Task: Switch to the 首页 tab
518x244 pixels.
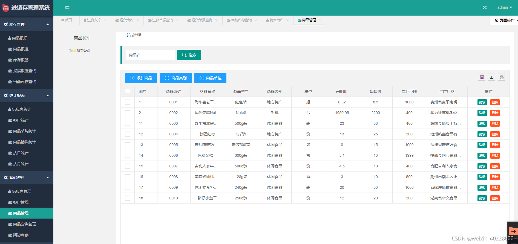Action: (x=67, y=20)
